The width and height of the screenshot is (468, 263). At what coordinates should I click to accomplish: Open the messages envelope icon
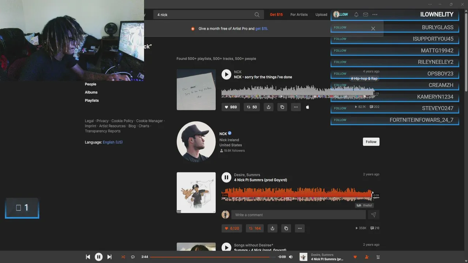pos(366,15)
